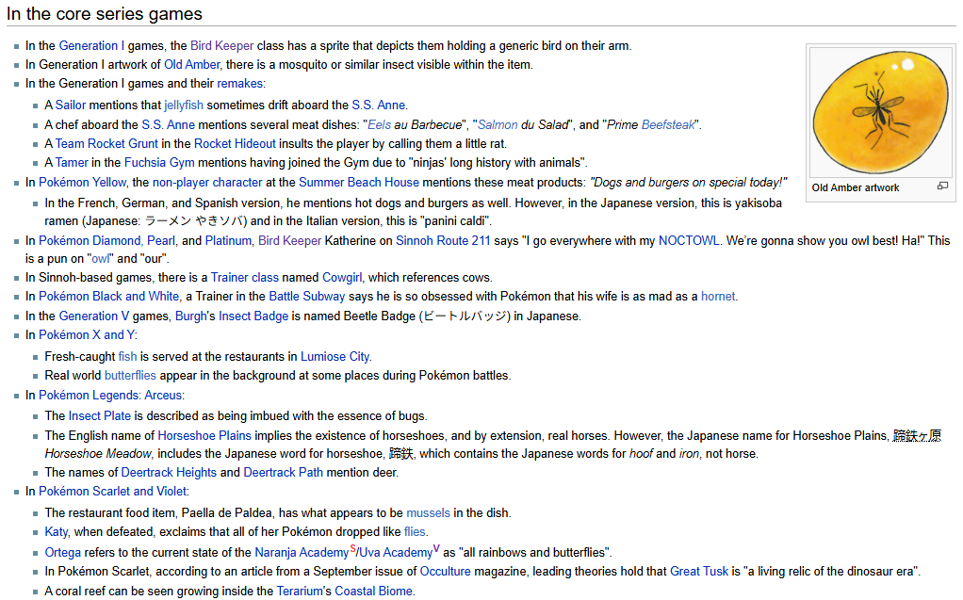963x600 pixels.
Task: Open the Tamer link
Action: pos(72,163)
